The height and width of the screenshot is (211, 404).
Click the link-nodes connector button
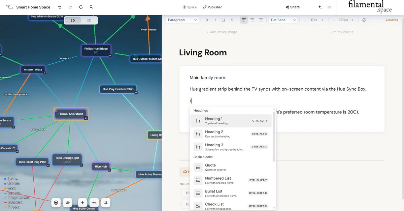pos(94,203)
